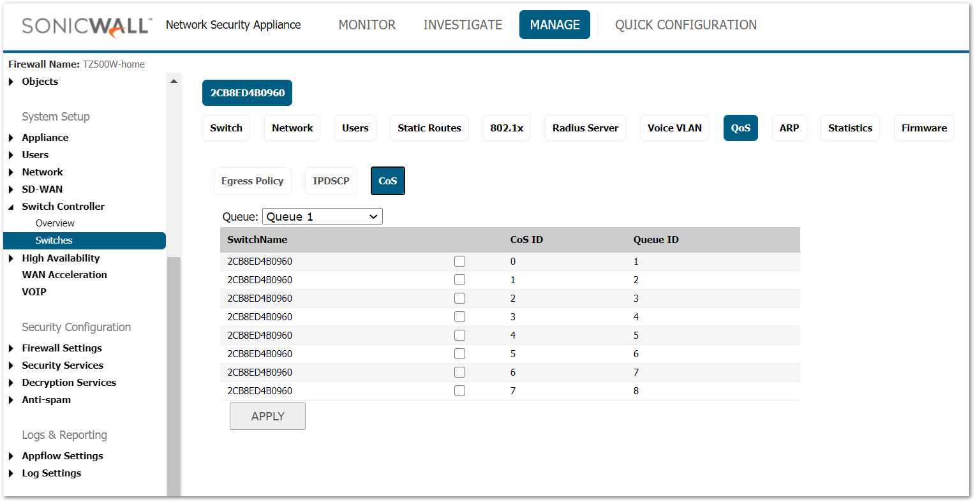
Task: Open WAN Acceleration in sidebar
Action: click(x=64, y=275)
